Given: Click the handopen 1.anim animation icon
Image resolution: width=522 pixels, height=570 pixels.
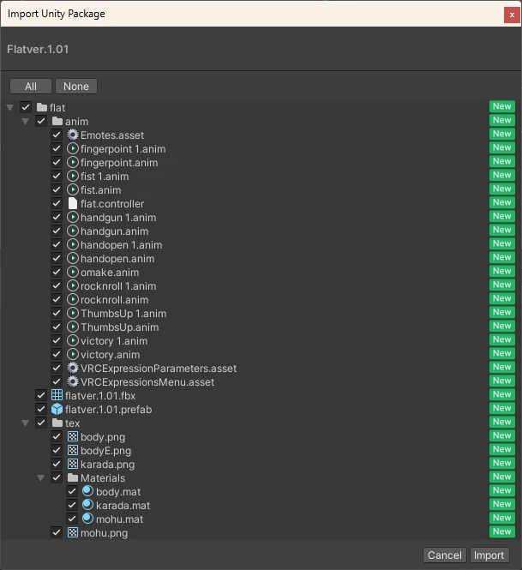Looking at the screenshot, I should [73, 244].
